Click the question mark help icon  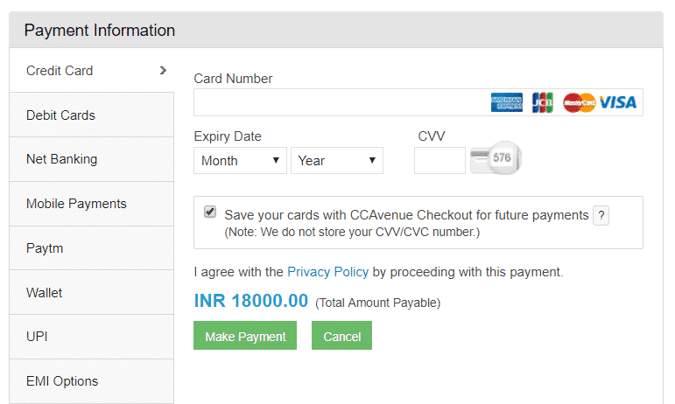pyautogui.click(x=601, y=215)
